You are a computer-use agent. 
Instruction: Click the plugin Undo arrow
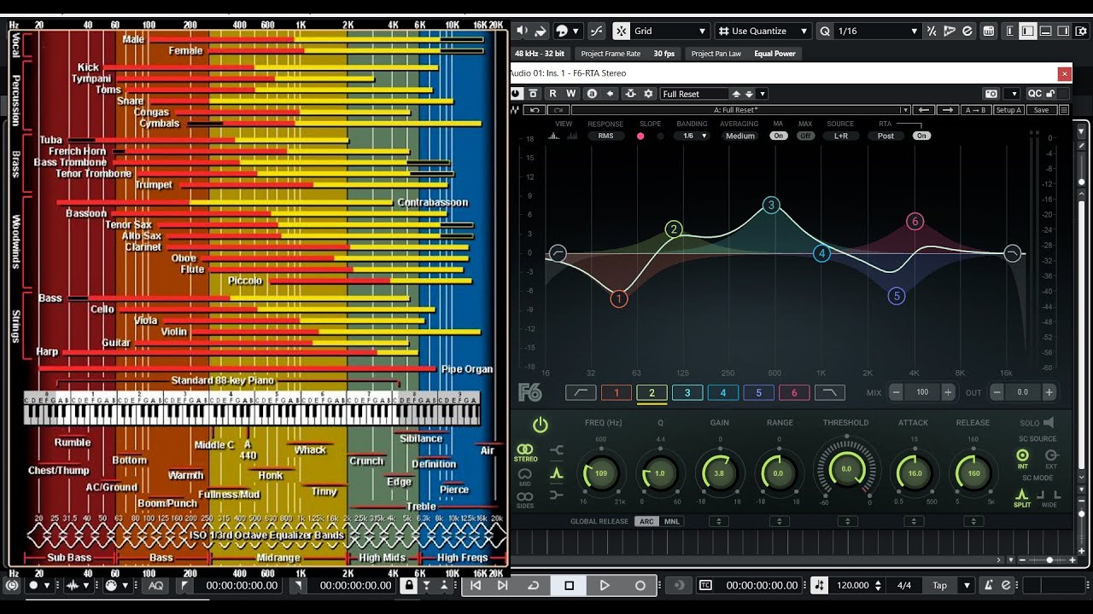pyautogui.click(x=535, y=110)
